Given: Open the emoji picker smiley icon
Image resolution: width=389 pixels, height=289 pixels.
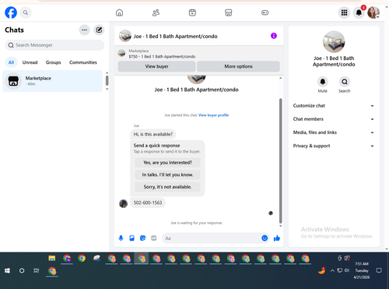Looking at the screenshot, I should point(265,238).
